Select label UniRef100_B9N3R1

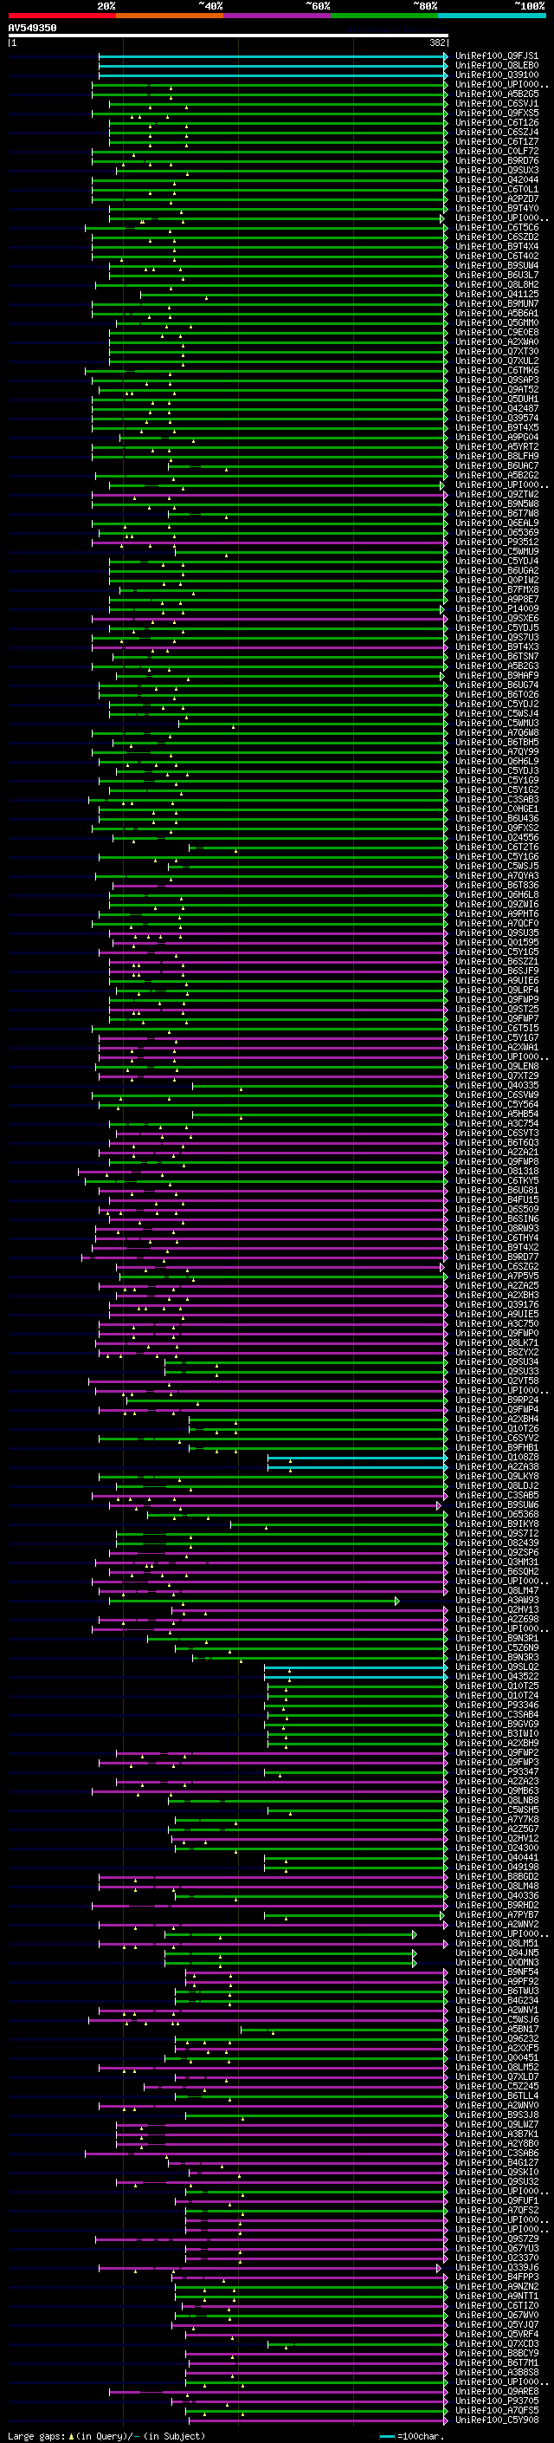[x=497, y=1638]
